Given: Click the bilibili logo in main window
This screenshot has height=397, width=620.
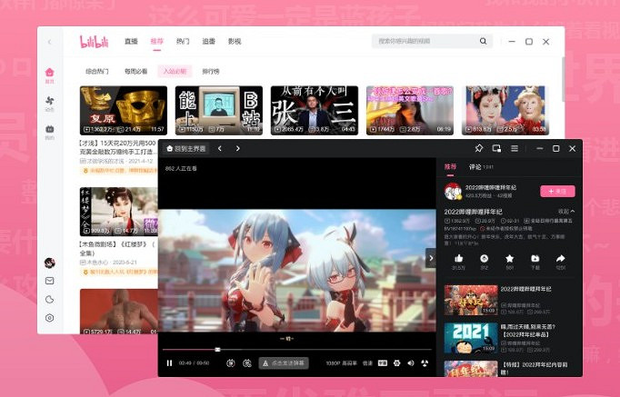Looking at the screenshot, I should pyautogui.click(x=95, y=42).
